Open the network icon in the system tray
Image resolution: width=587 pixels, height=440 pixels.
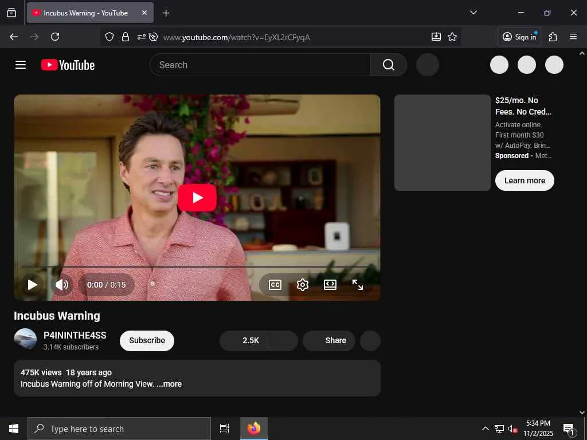(x=499, y=429)
